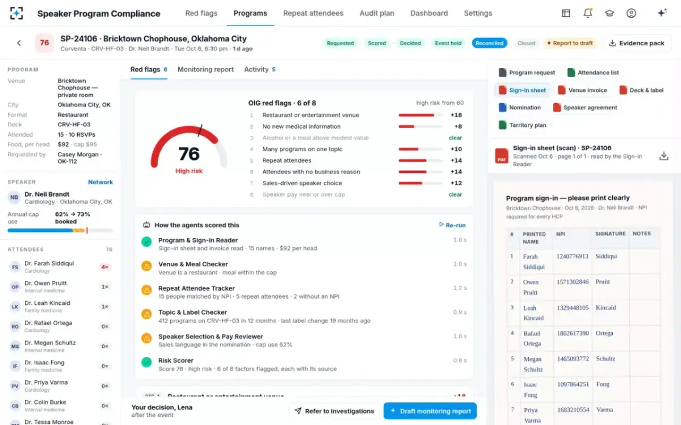681x425 pixels.
Task: Click the Event held status pill
Action: click(448, 43)
